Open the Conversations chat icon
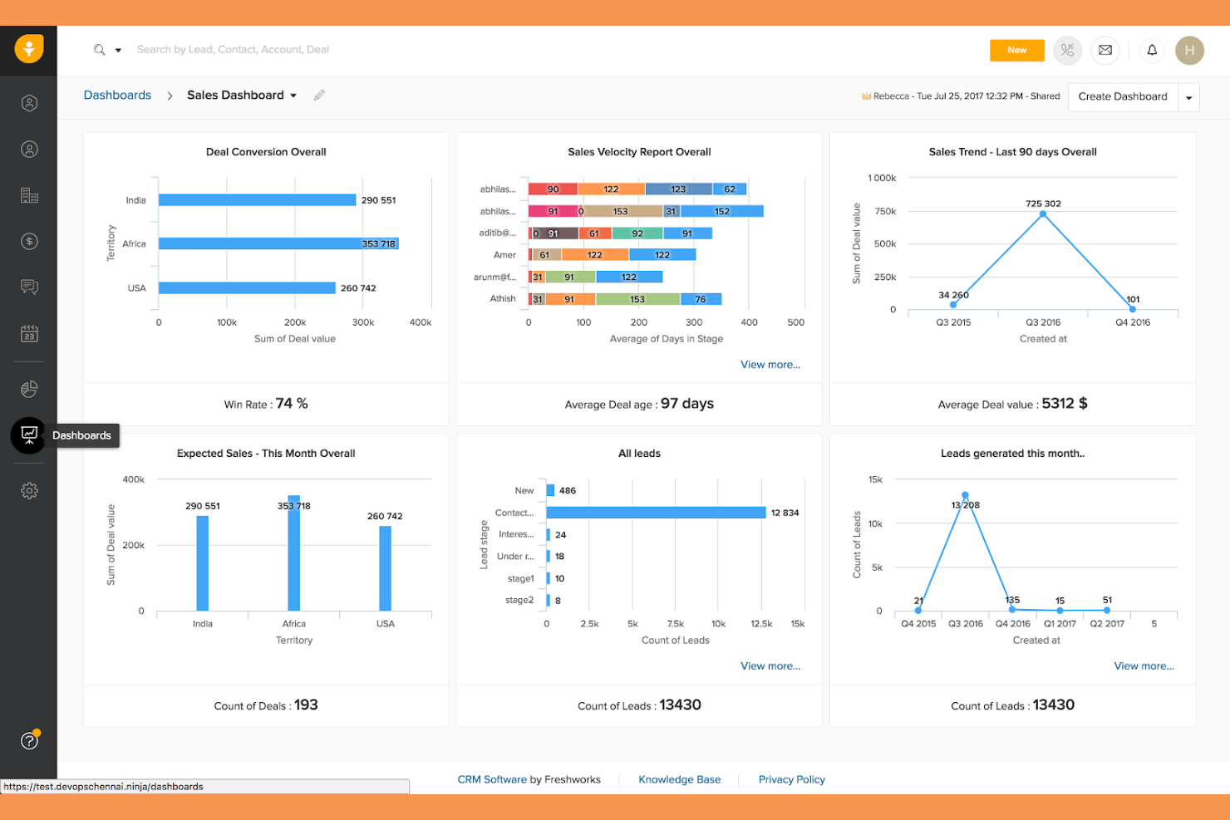This screenshot has width=1230, height=820. click(29, 287)
